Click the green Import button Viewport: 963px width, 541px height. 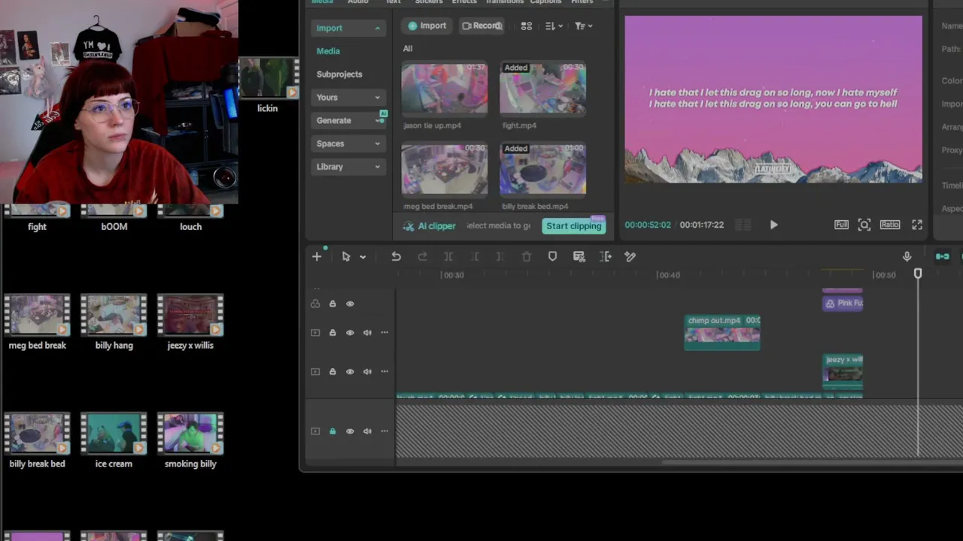click(427, 26)
